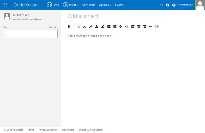Center align the text
This screenshot has height=133, width=205.
click(x=139, y=27)
